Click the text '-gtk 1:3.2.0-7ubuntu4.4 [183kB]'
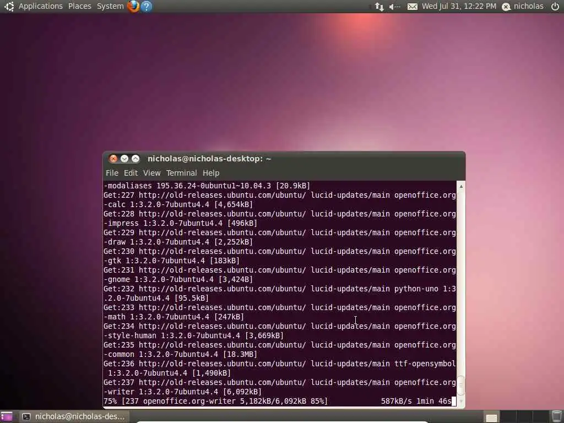 click(172, 261)
